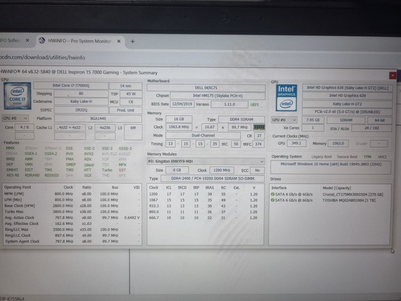Click the Avg. Effective Clock row

[x=72, y=224]
